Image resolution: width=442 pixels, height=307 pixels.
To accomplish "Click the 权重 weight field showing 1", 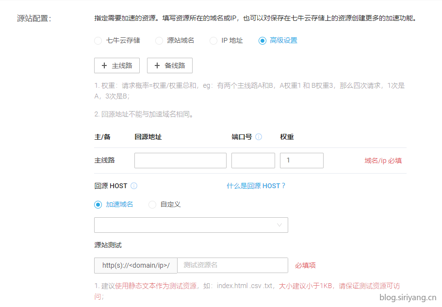I will click(301, 161).
